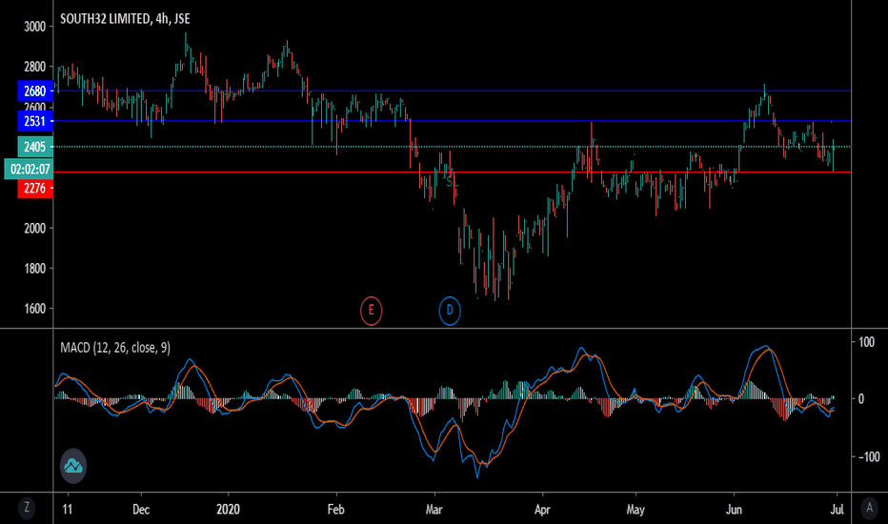The width and height of the screenshot is (888, 524).
Task: Open the TradingView cloud logo icon
Action: [73, 466]
